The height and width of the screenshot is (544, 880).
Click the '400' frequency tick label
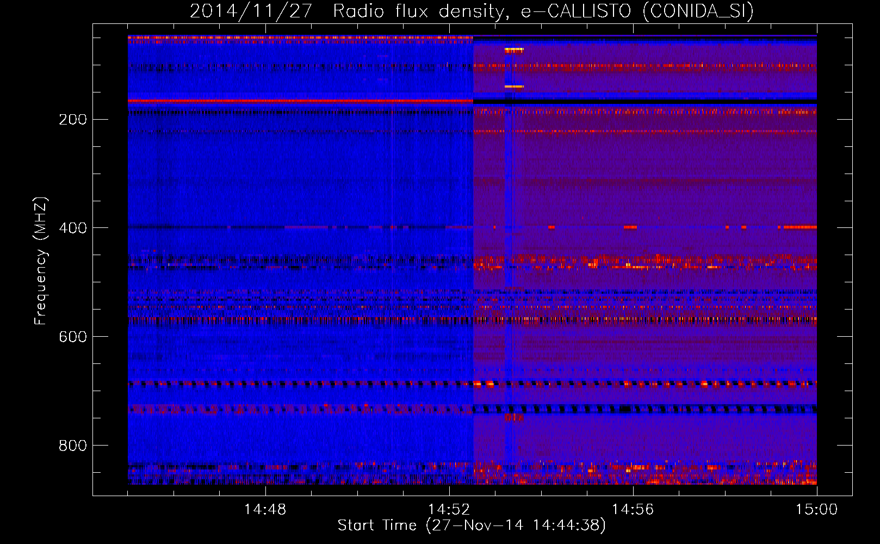click(73, 228)
